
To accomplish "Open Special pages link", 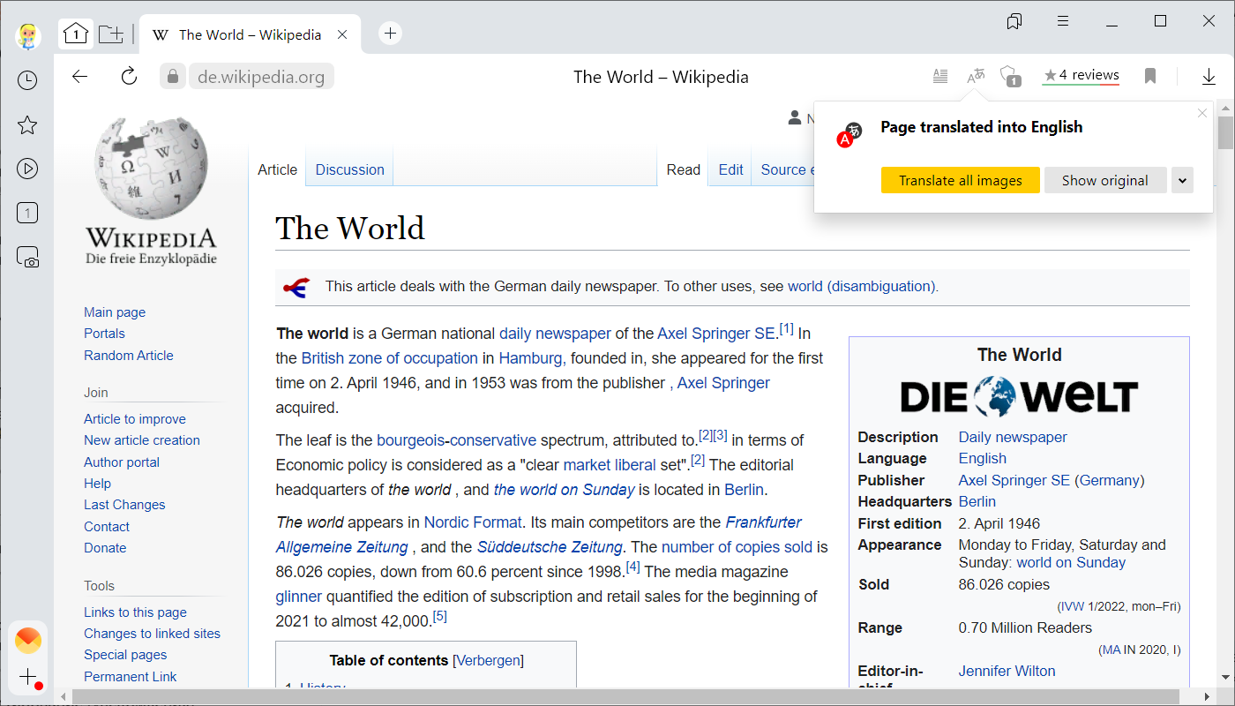I will [125, 655].
